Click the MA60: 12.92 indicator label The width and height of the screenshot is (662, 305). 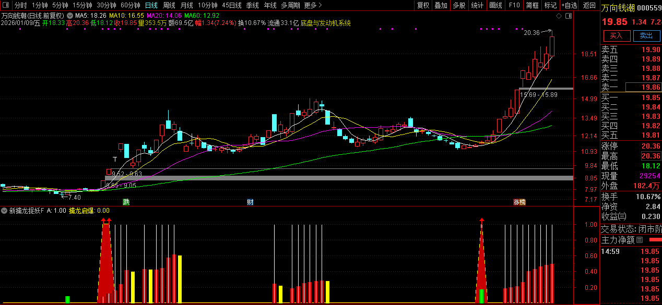(x=202, y=16)
